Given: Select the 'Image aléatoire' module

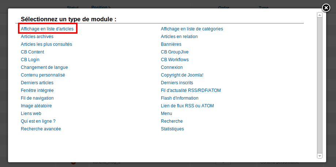Looking at the screenshot, I should pos(36,106).
